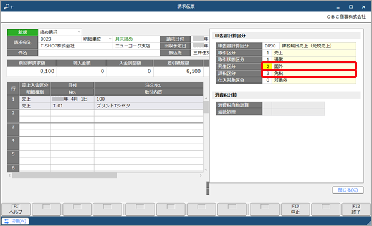Click the プリントTシャツ cell
This screenshot has width=372, height=226.
click(149, 106)
